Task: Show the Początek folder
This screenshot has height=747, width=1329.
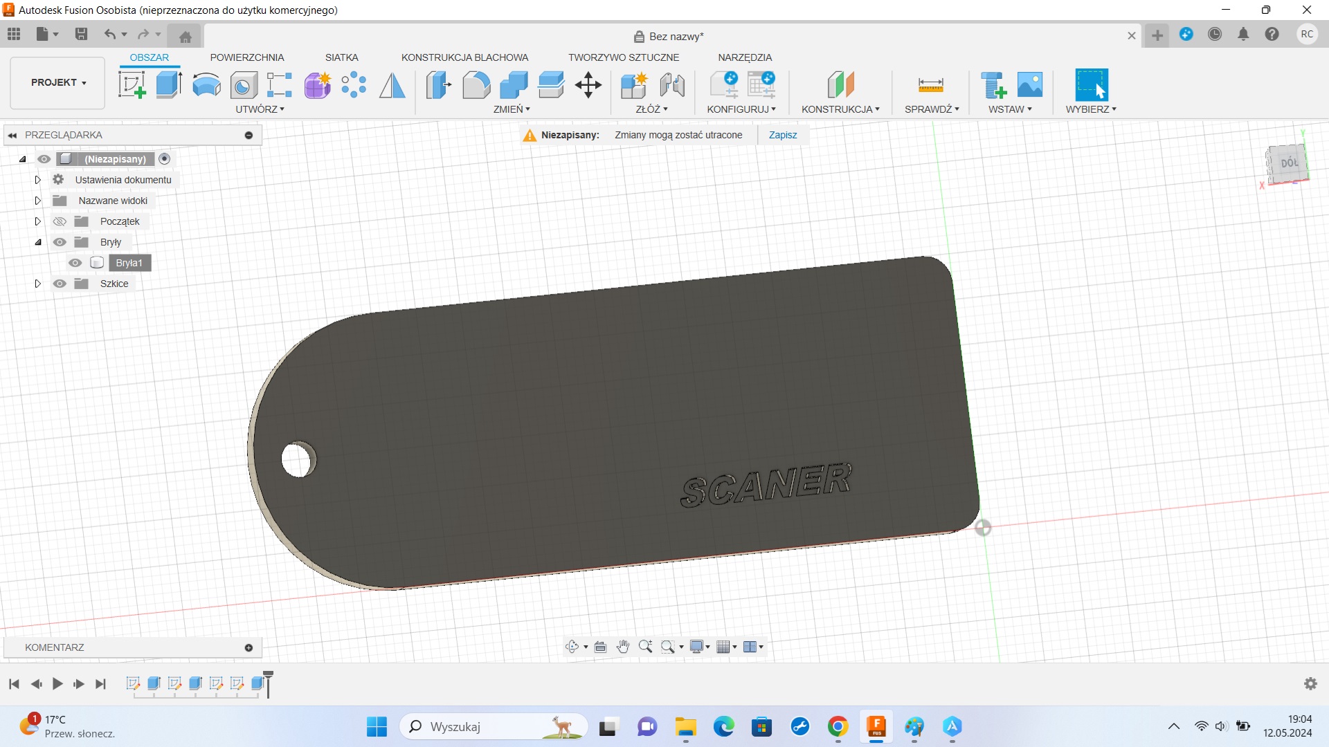Action: coord(60,221)
